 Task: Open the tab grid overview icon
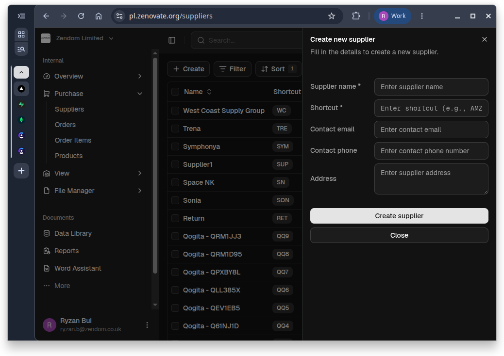point(21,34)
